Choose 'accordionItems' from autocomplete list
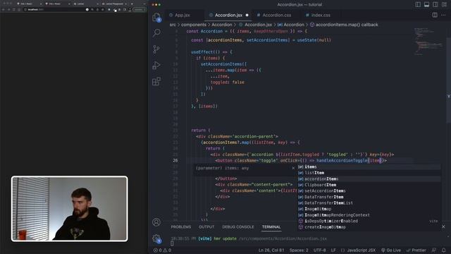The width and height of the screenshot is (451, 254). (x=369, y=179)
